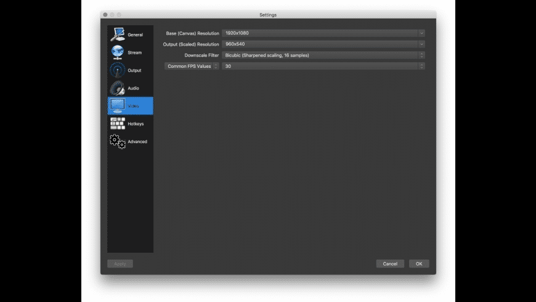
Task: Confirm settings with OK
Action: [419, 264]
